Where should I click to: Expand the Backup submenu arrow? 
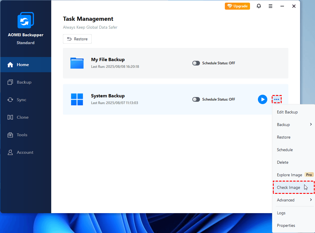[311, 125]
